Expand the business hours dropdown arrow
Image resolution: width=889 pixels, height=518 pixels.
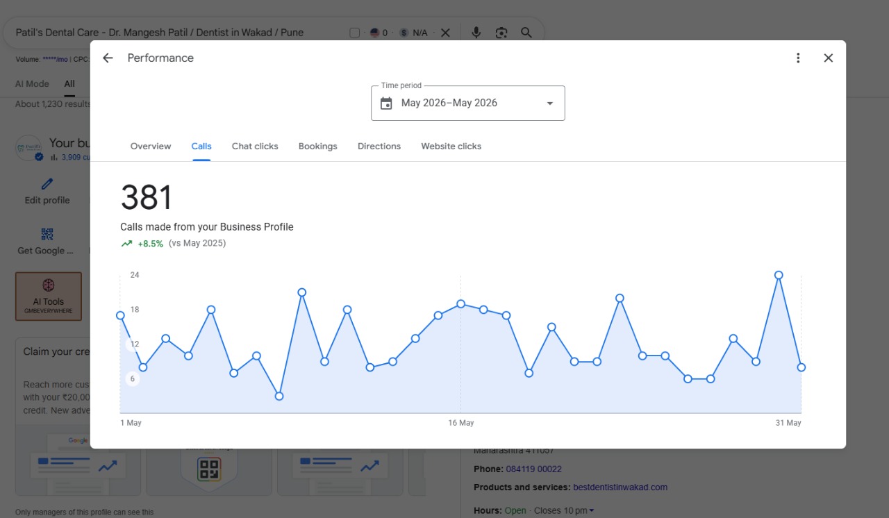pyautogui.click(x=591, y=511)
